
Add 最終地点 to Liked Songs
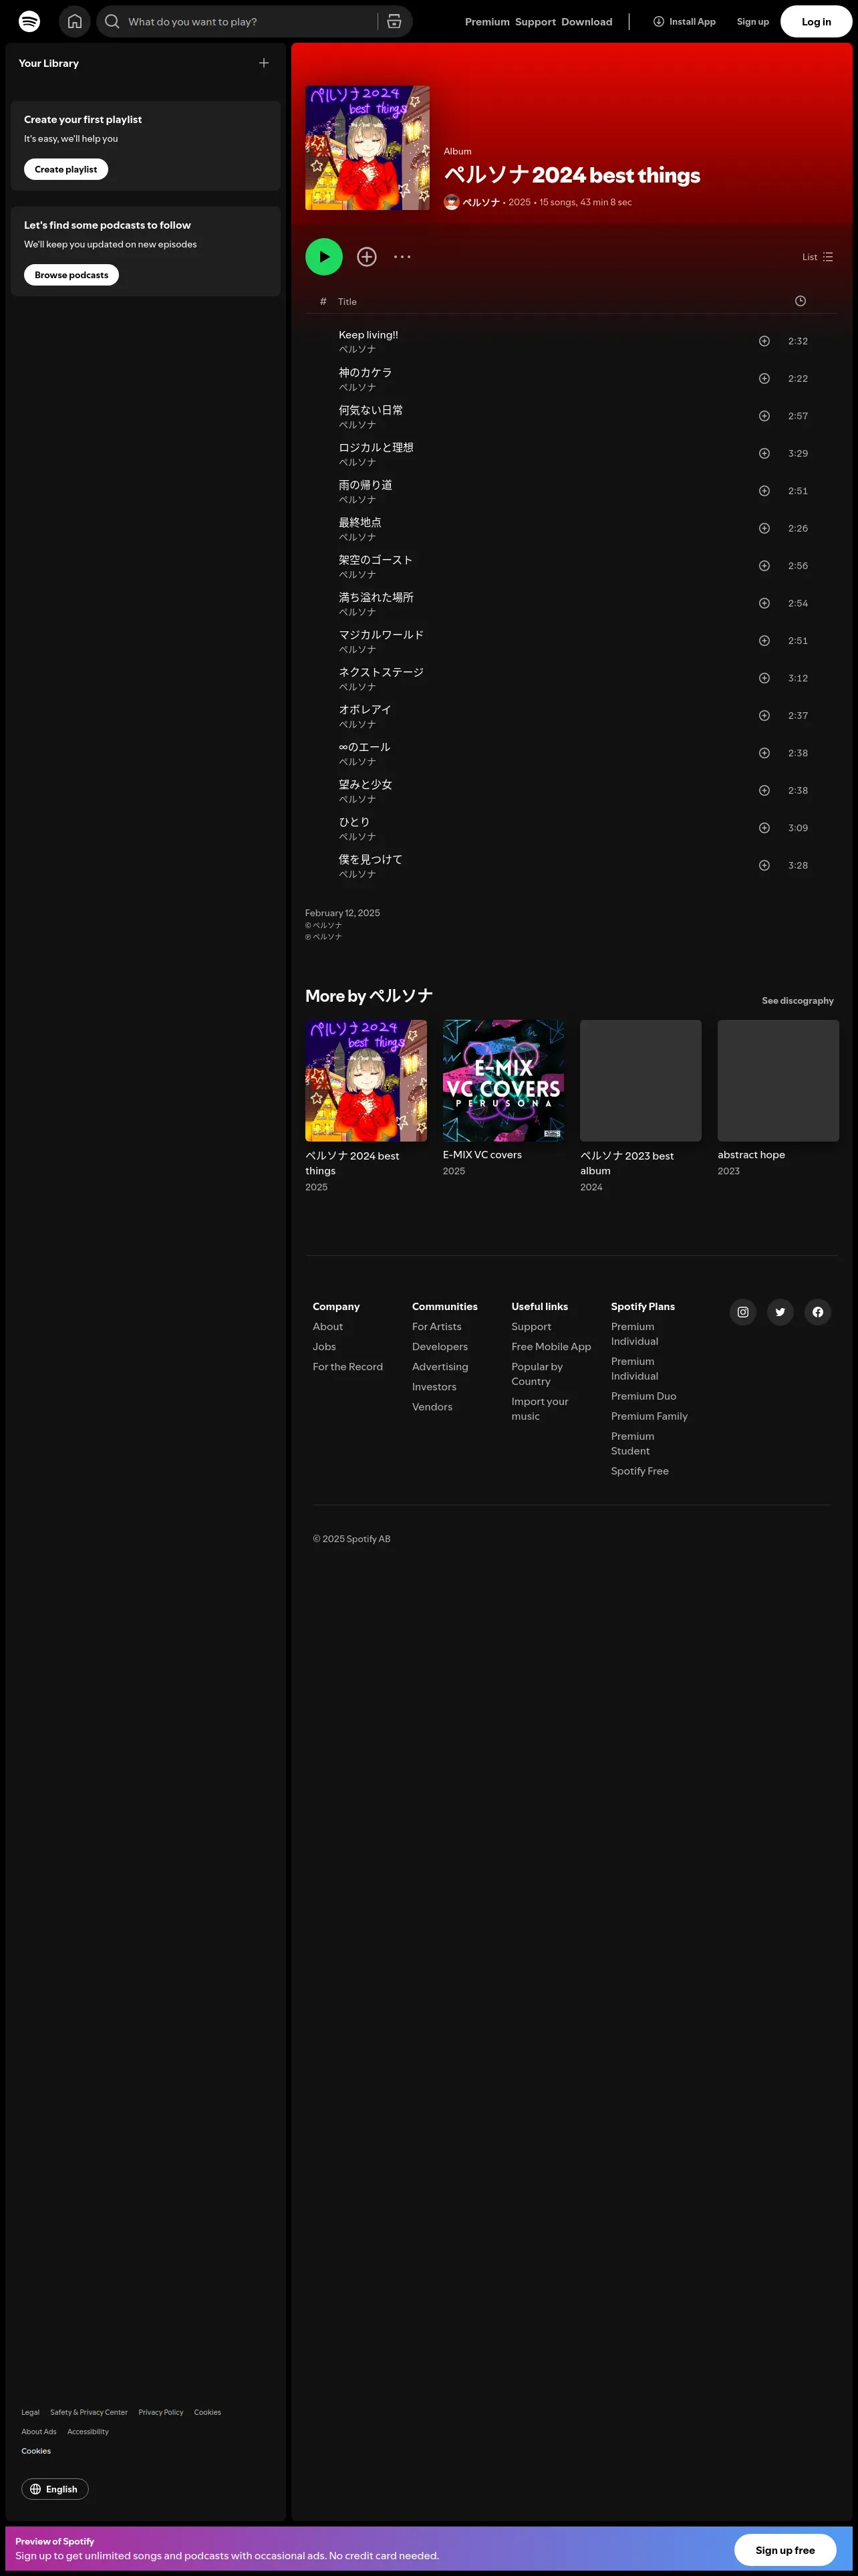(x=764, y=528)
